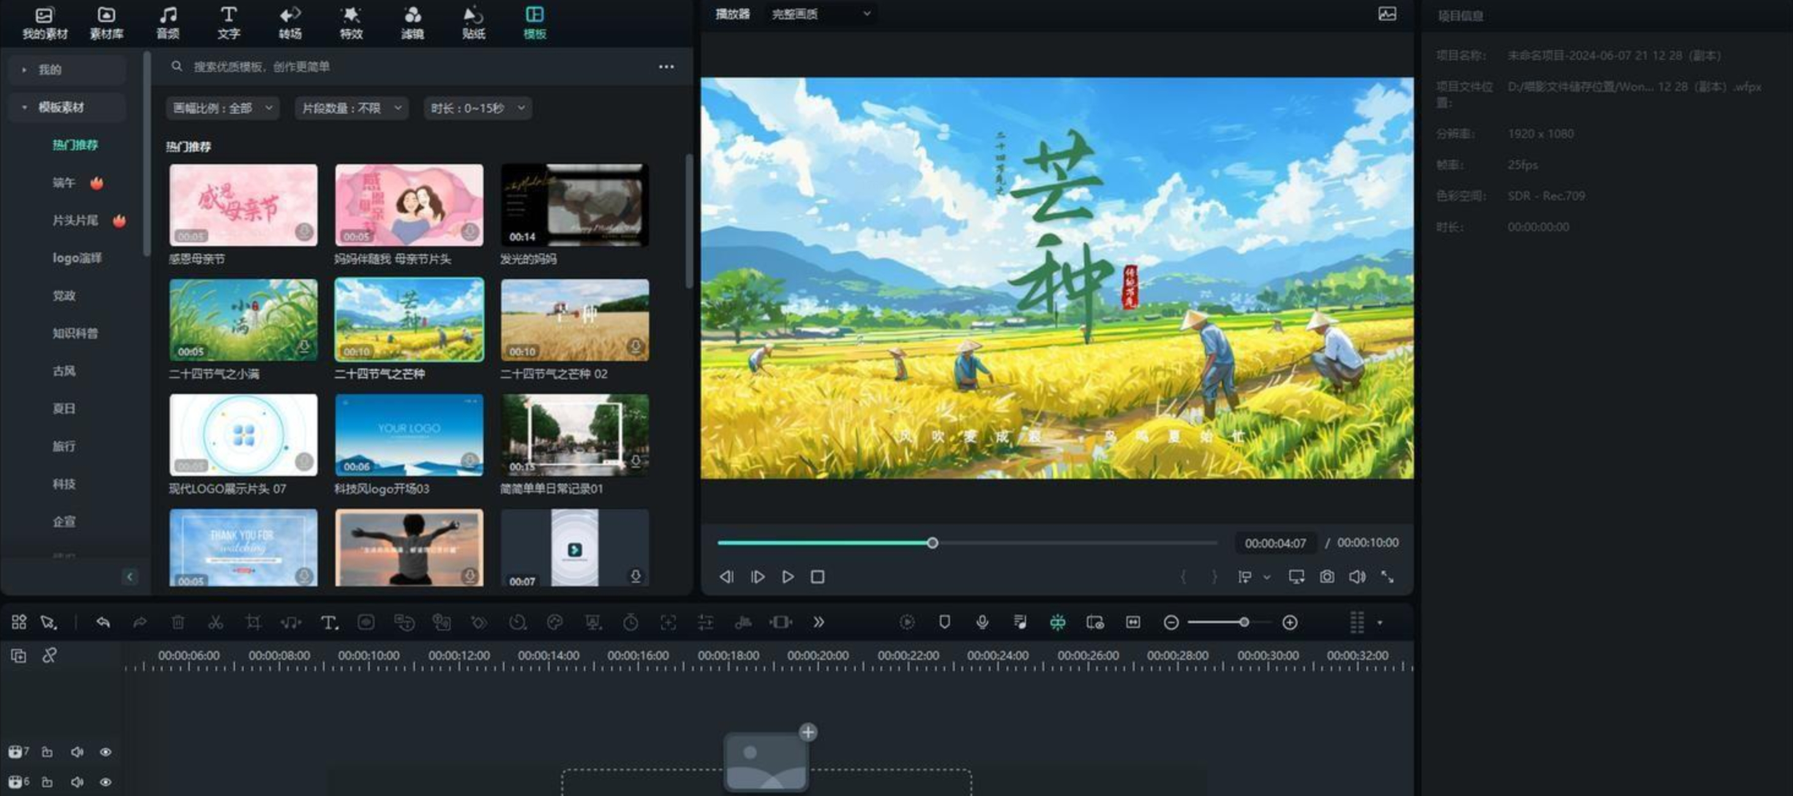Open the 特效 effects tab
The image size is (1793, 796).
(x=351, y=22)
